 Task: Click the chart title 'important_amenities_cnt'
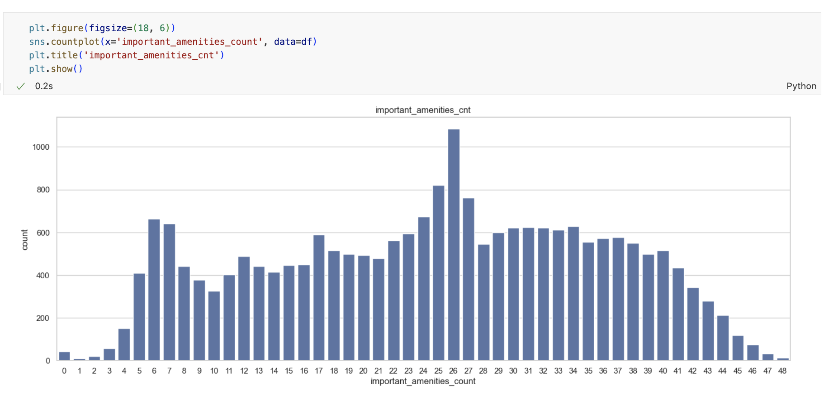(x=423, y=110)
